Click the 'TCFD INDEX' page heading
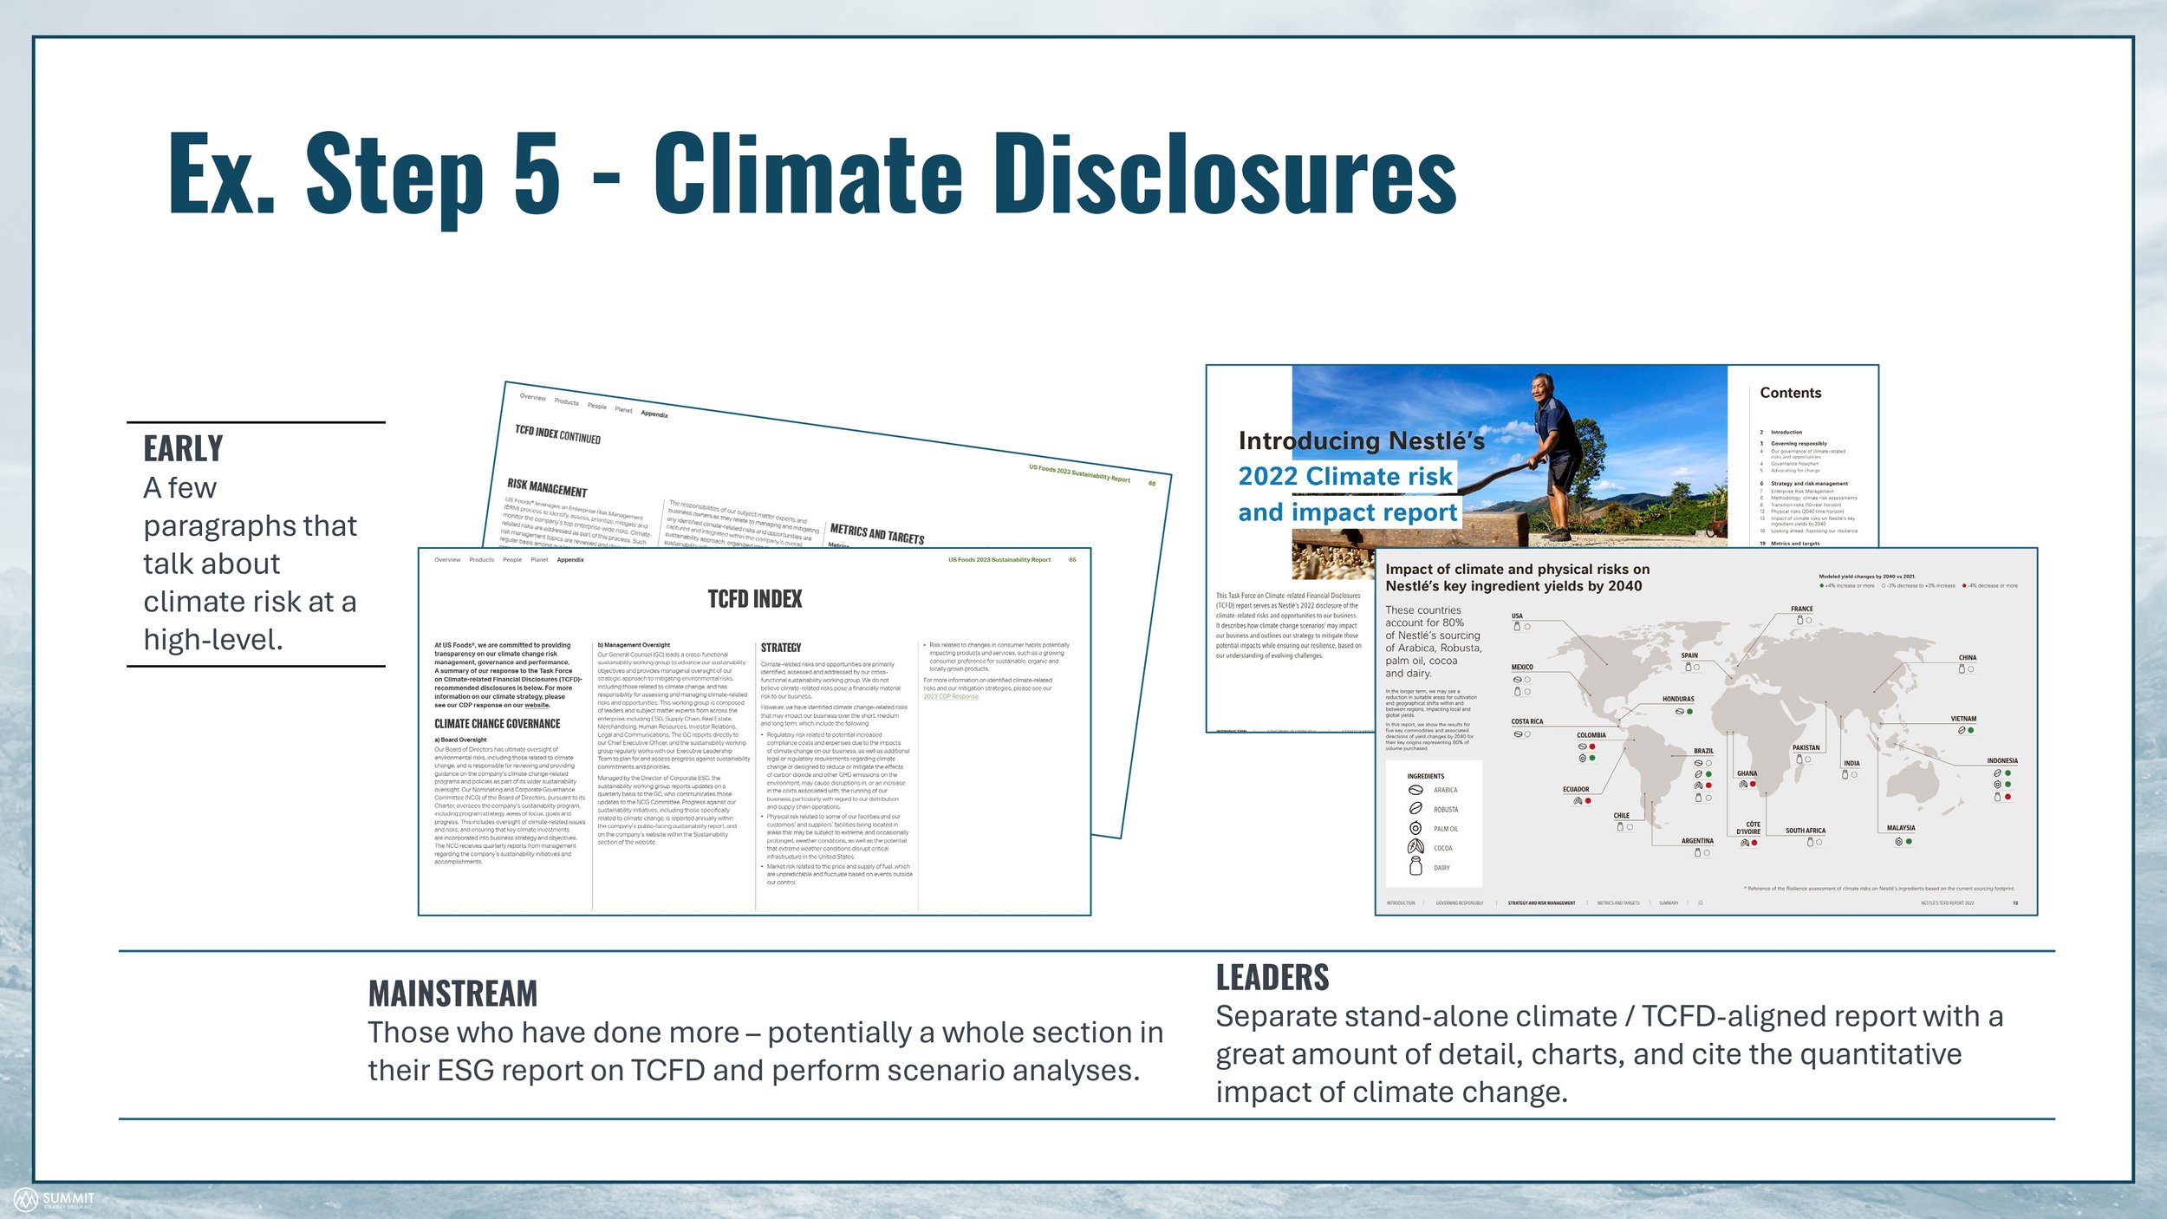2167x1219 pixels. pos(754,599)
